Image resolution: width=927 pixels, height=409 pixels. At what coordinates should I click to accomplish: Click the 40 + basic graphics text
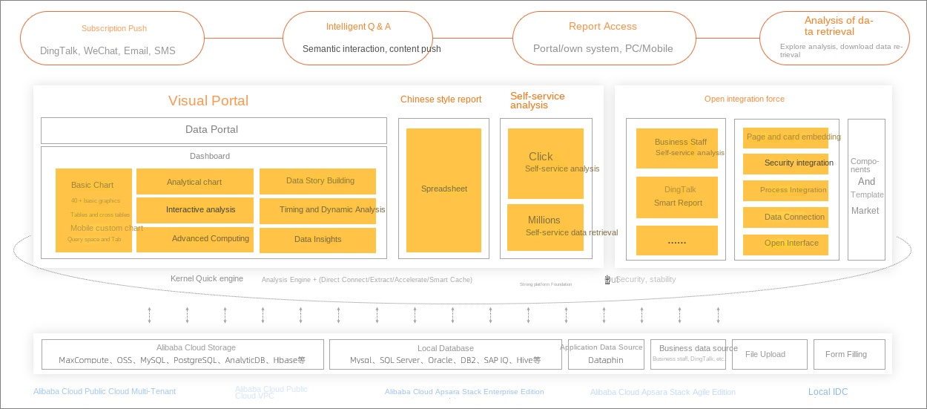pyautogui.click(x=96, y=200)
